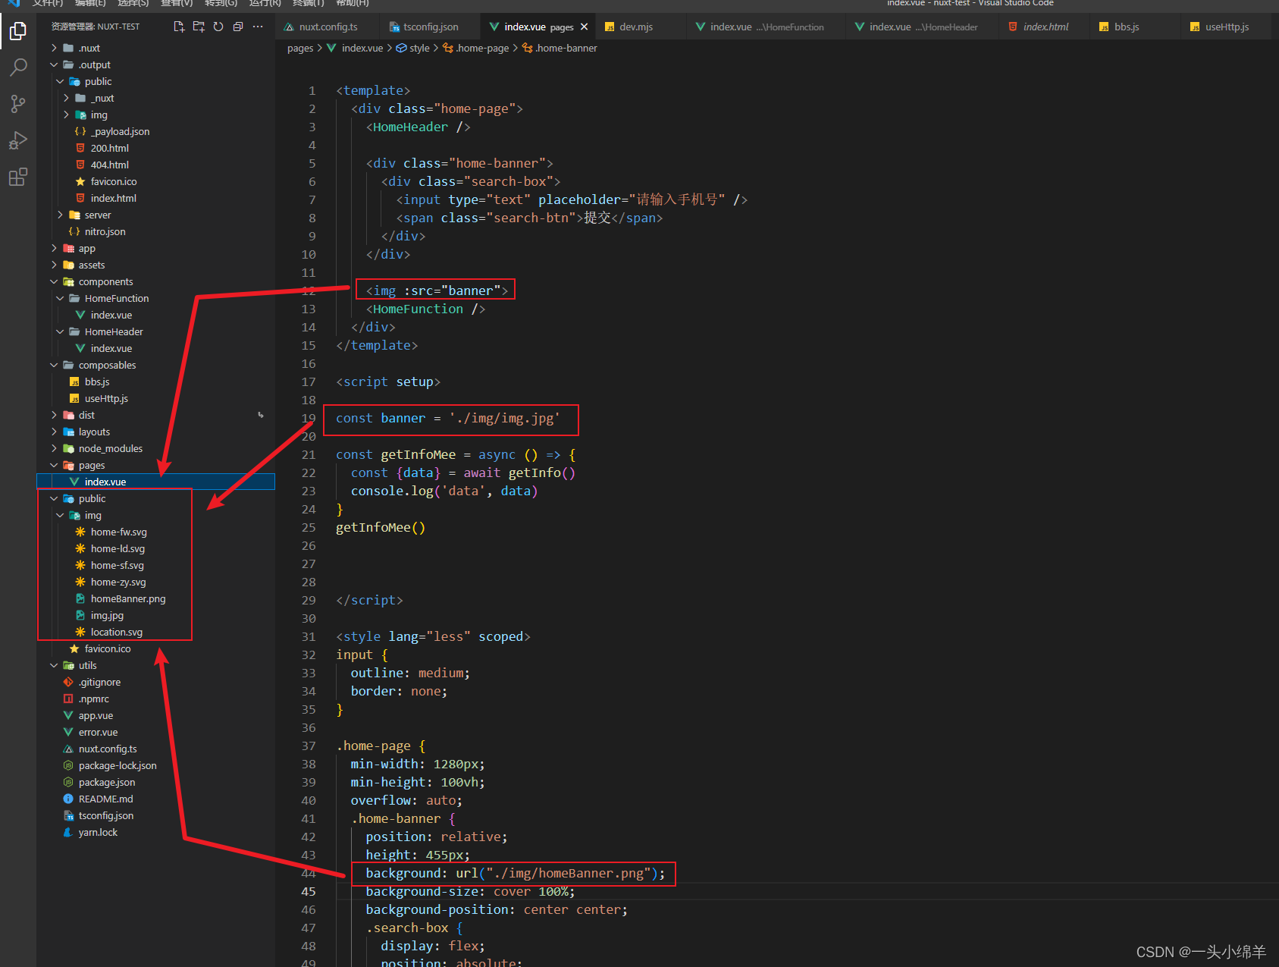The height and width of the screenshot is (967, 1279).
Task: Open the Extensions view icon
Action: pyautogui.click(x=17, y=177)
